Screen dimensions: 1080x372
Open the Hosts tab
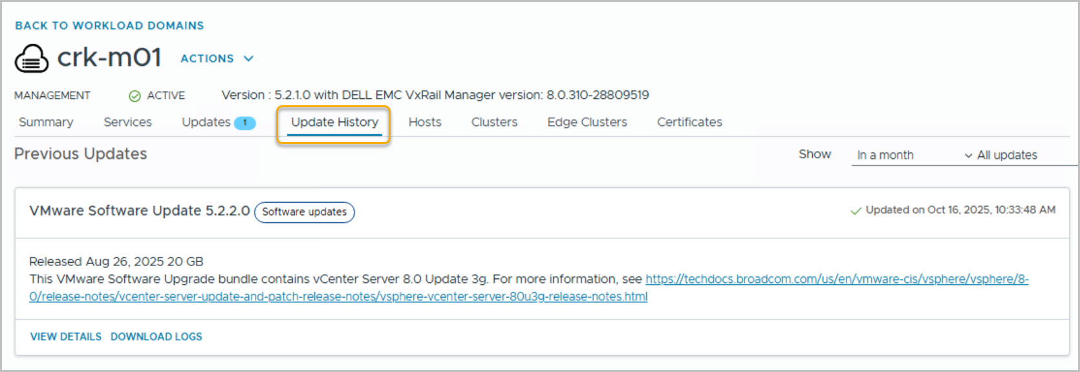425,122
